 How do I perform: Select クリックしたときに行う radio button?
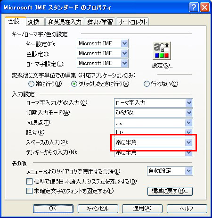[x=74, y=84]
